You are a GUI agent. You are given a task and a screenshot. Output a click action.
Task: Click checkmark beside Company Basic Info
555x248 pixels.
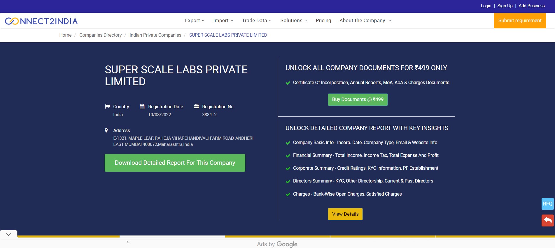[x=288, y=143]
